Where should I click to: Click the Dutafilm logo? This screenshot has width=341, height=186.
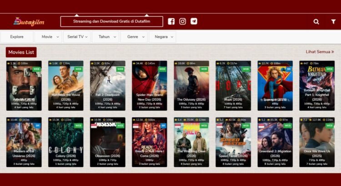[x=29, y=22]
